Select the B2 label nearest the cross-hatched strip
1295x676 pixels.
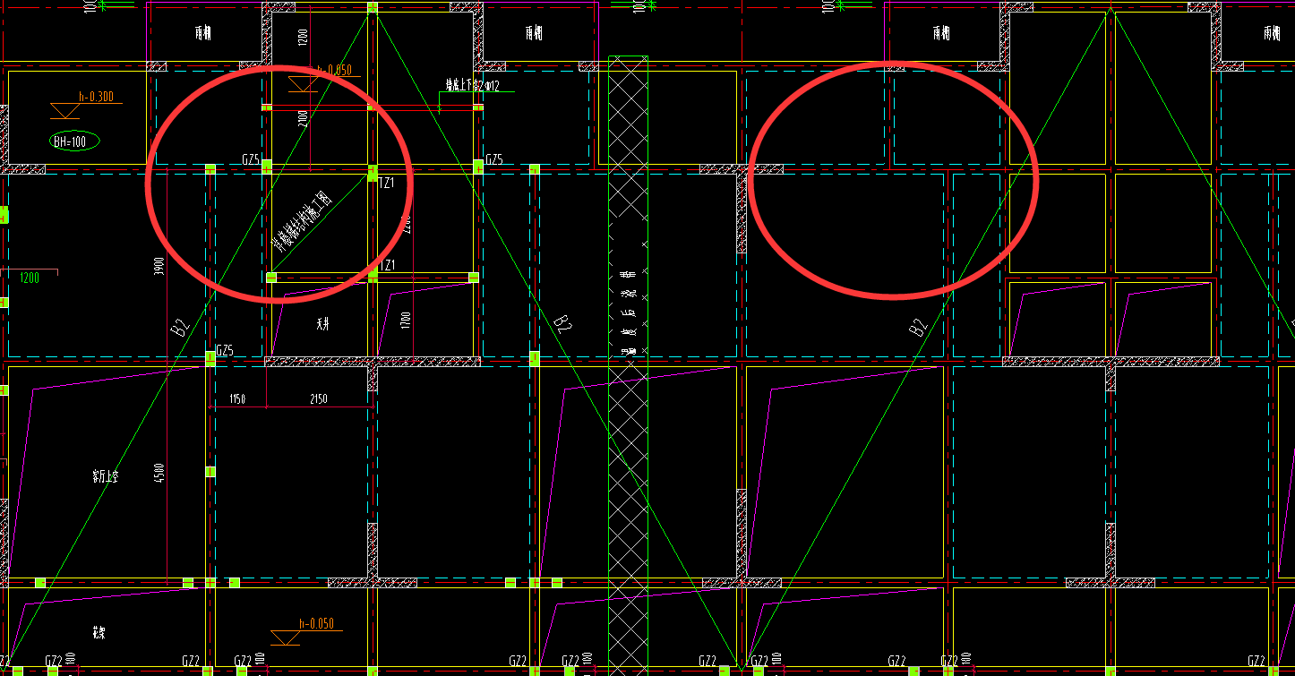click(562, 323)
